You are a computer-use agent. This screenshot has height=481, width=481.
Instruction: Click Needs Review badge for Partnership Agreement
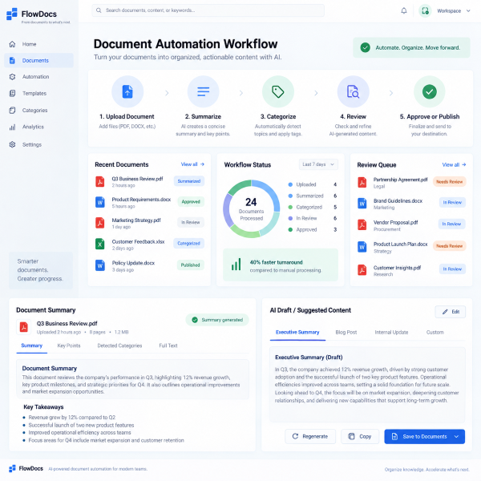450,182
